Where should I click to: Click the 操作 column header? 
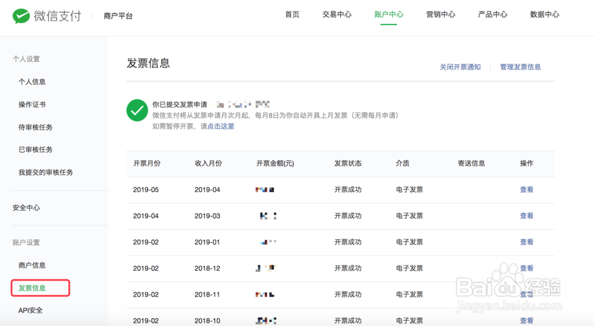pos(526,163)
